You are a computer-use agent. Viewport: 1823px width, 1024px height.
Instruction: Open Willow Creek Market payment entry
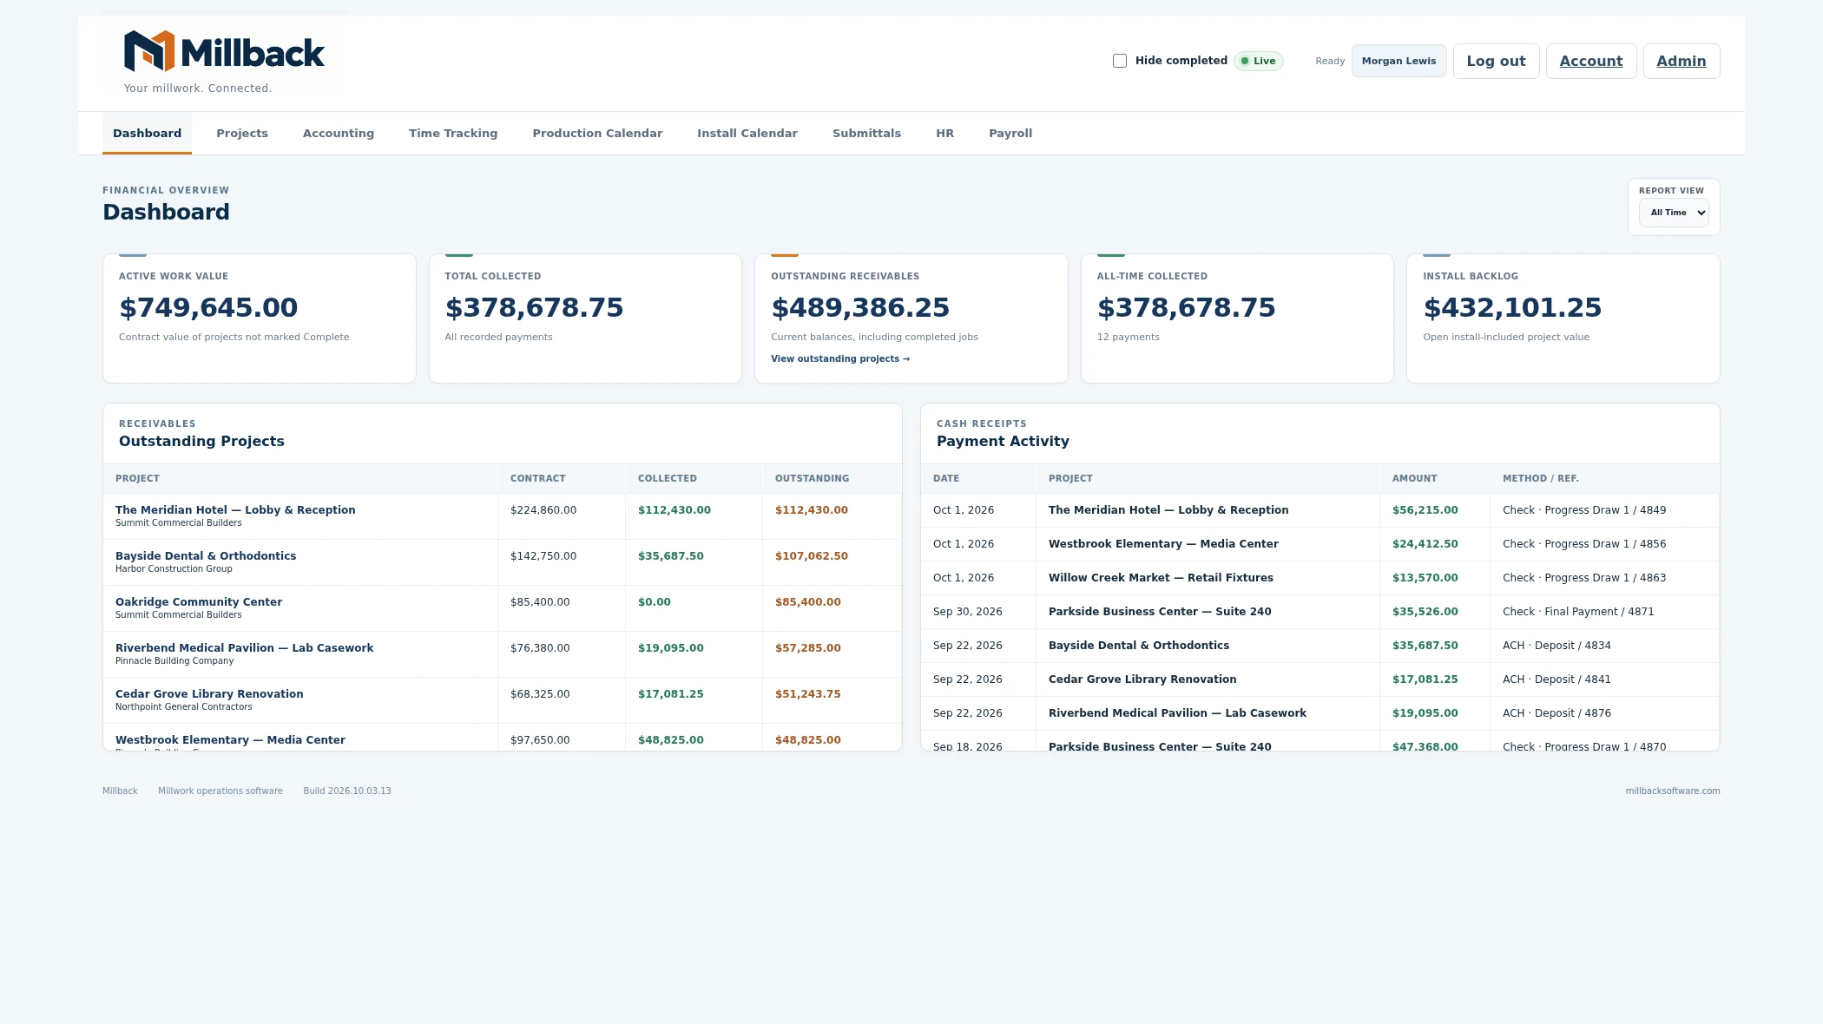[1320, 578]
